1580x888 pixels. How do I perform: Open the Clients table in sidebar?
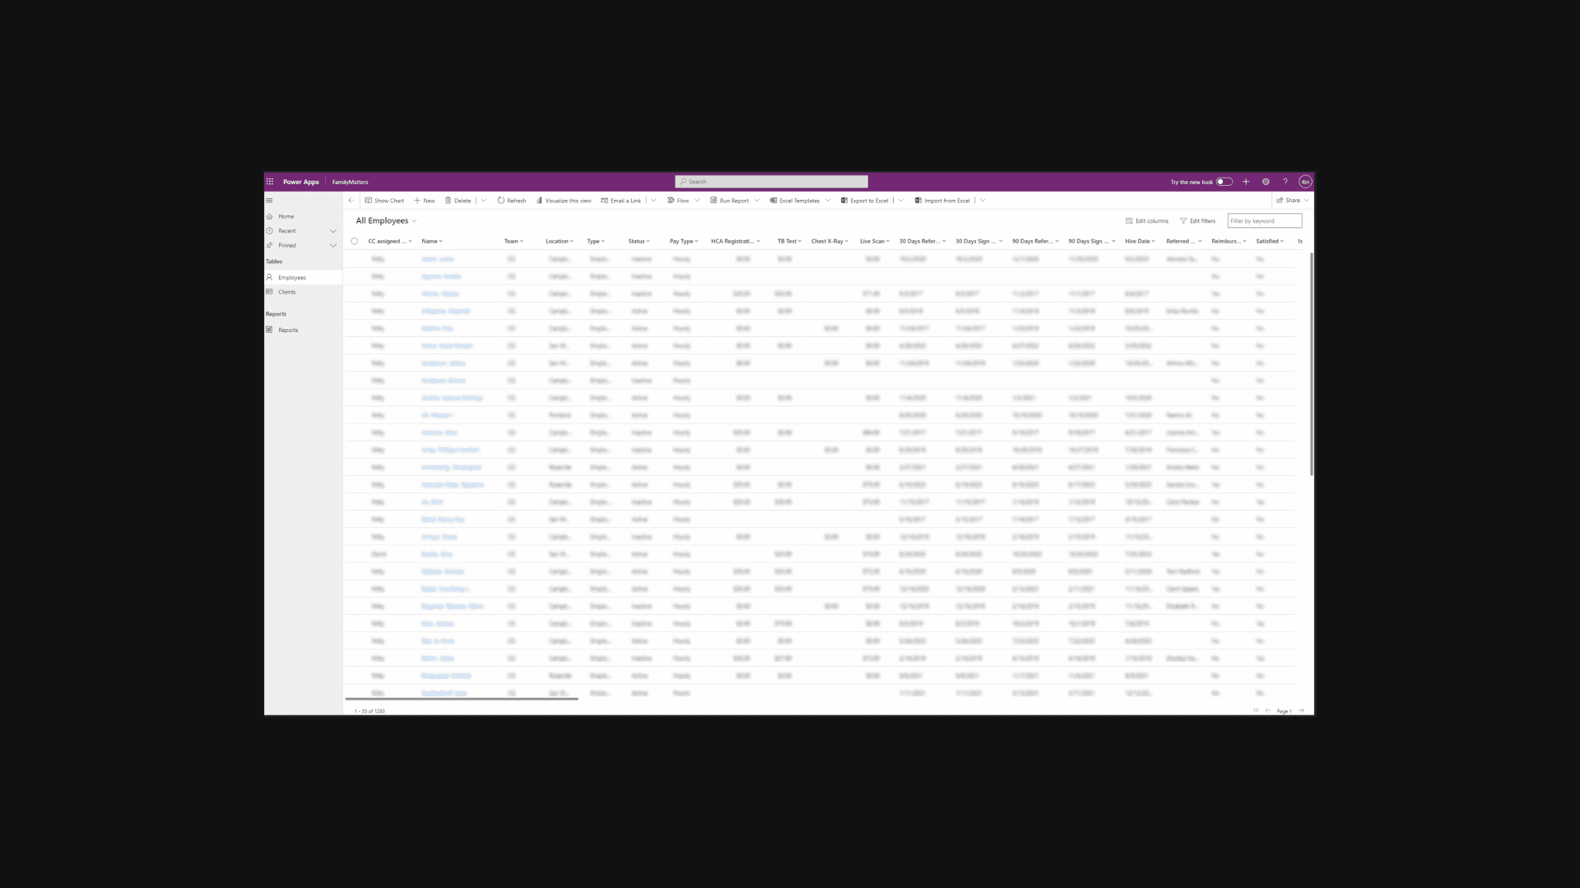click(286, 292)
